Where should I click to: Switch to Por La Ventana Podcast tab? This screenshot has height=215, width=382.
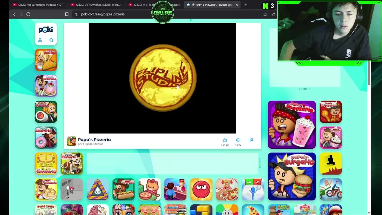point(38,5)
